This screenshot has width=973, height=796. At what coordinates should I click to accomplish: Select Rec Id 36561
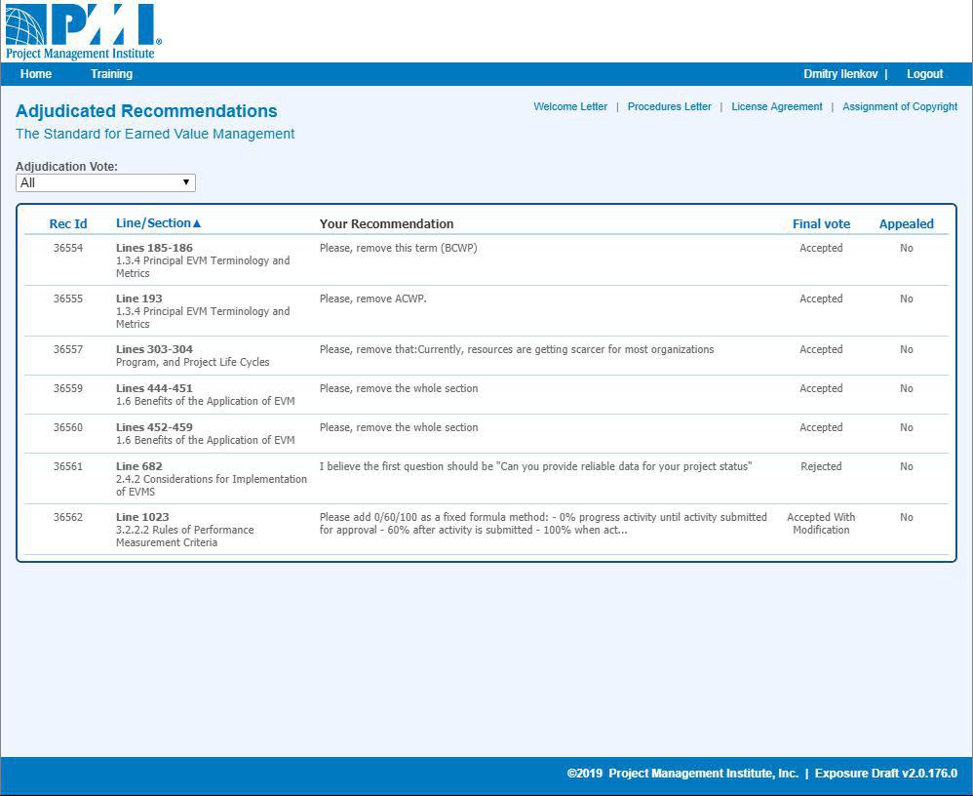coord(68,467)
